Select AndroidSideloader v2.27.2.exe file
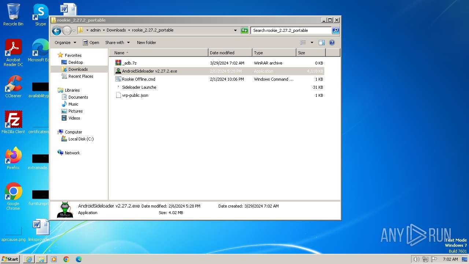This screenshot has width=469, height=264. (219, 71)
